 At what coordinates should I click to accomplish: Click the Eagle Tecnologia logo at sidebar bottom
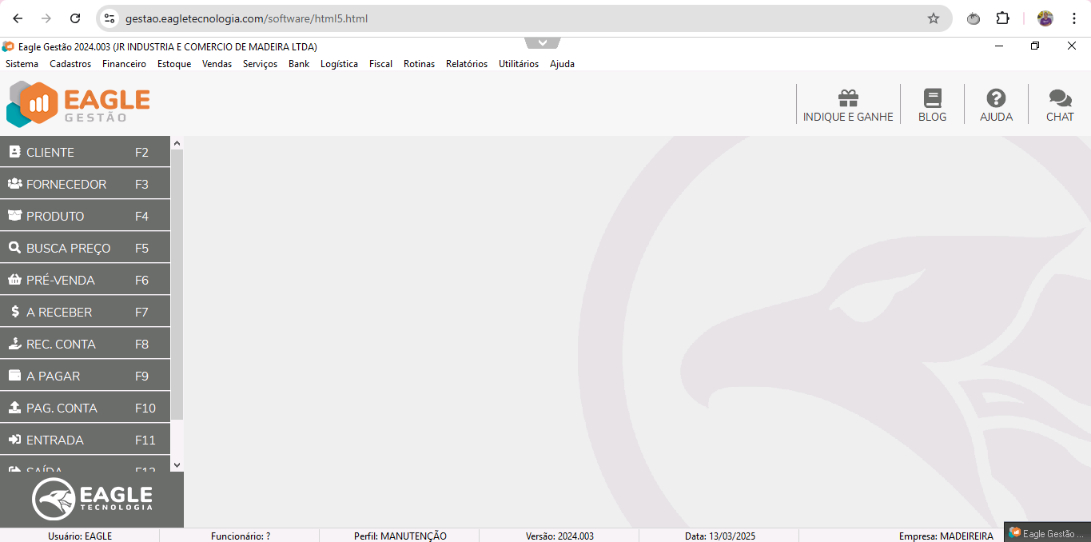92,499
